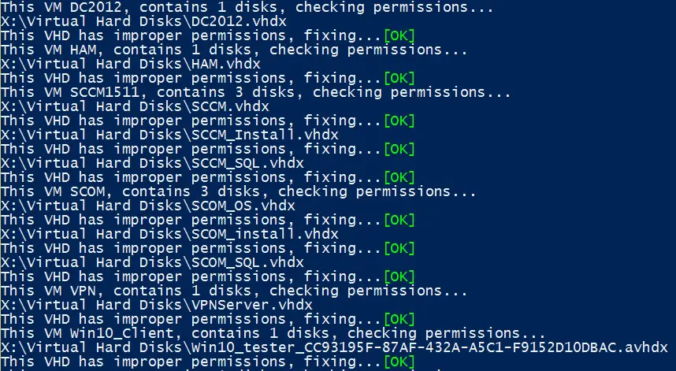Click the green OK after HAM.vhdx
The image size is (676, 371).
(399, 79)
